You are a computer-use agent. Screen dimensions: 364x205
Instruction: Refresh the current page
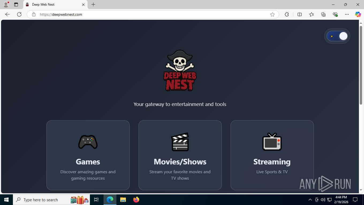click(19, 14)
